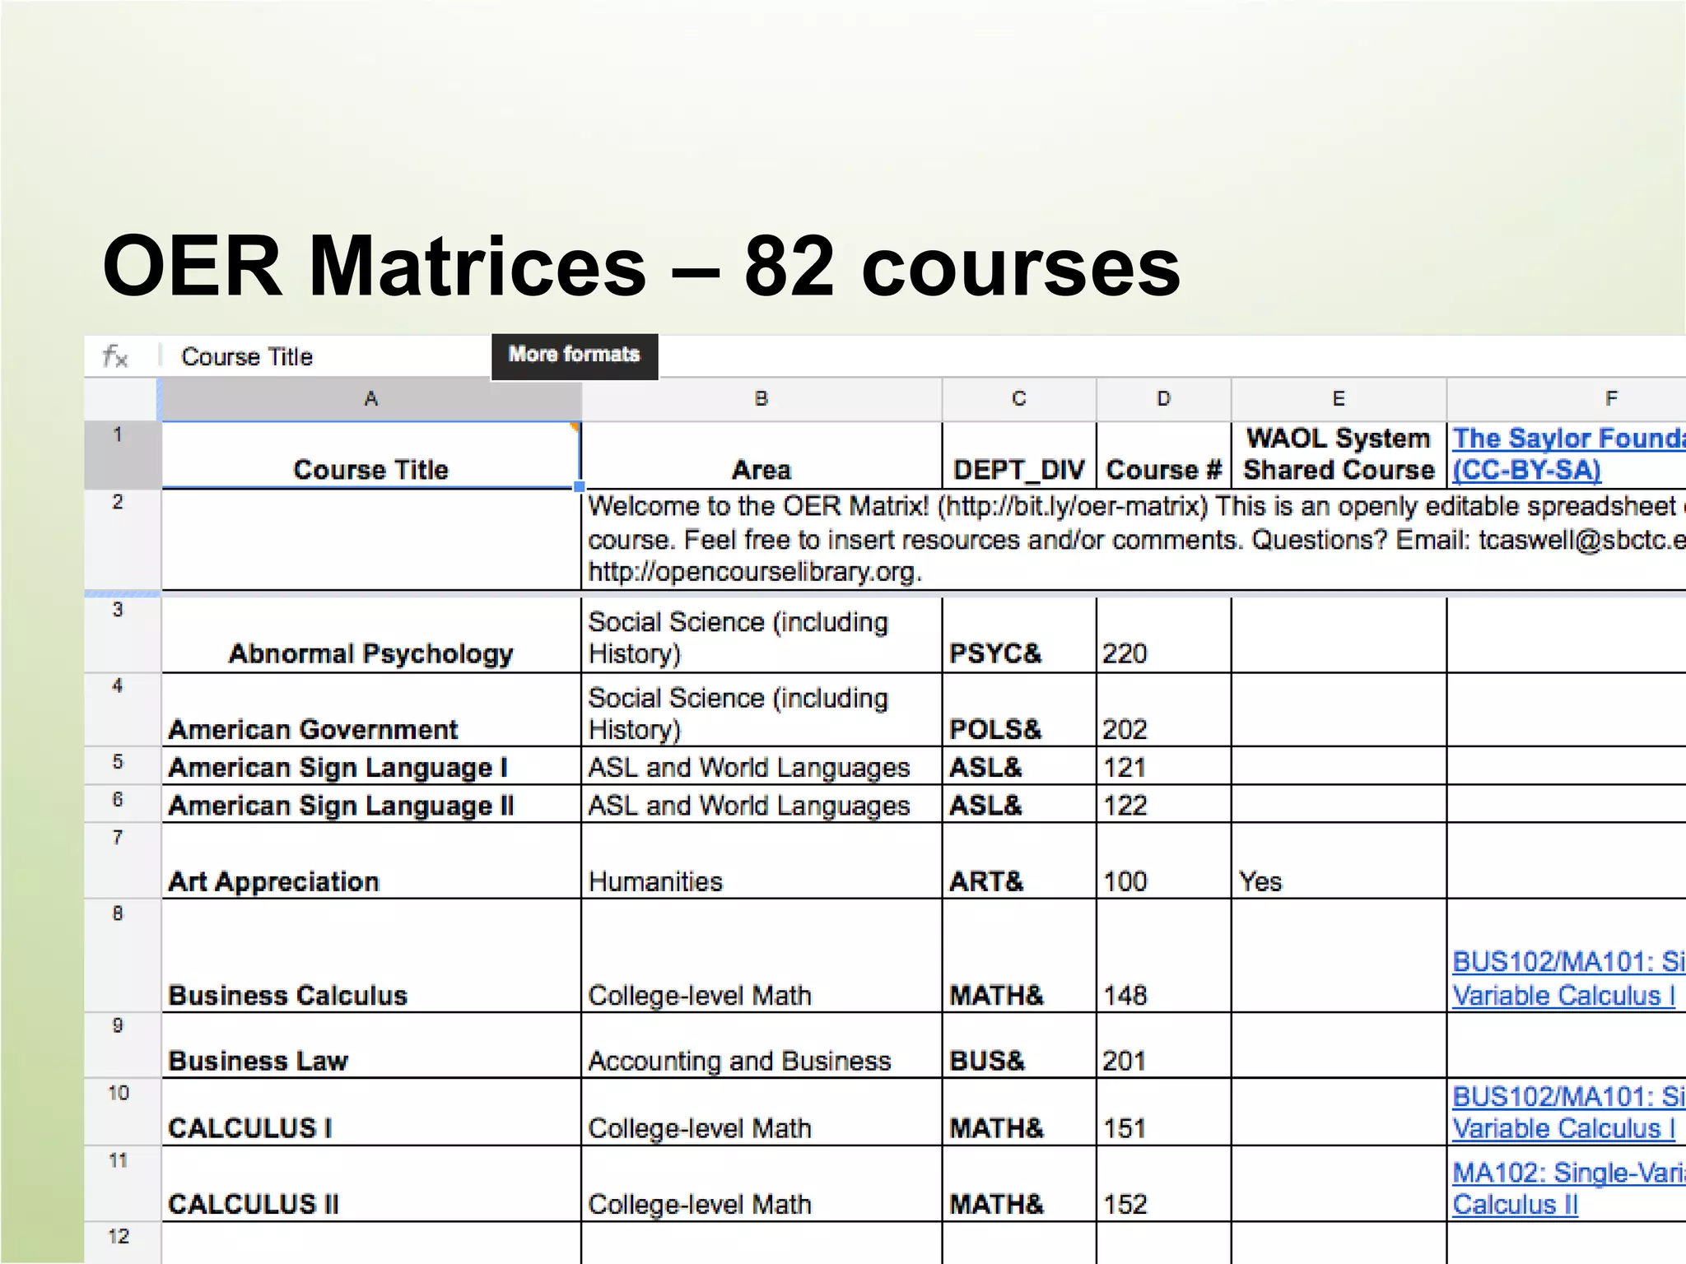
Task: Click the blue fill handle on cell A1
Action: point(580,487)
